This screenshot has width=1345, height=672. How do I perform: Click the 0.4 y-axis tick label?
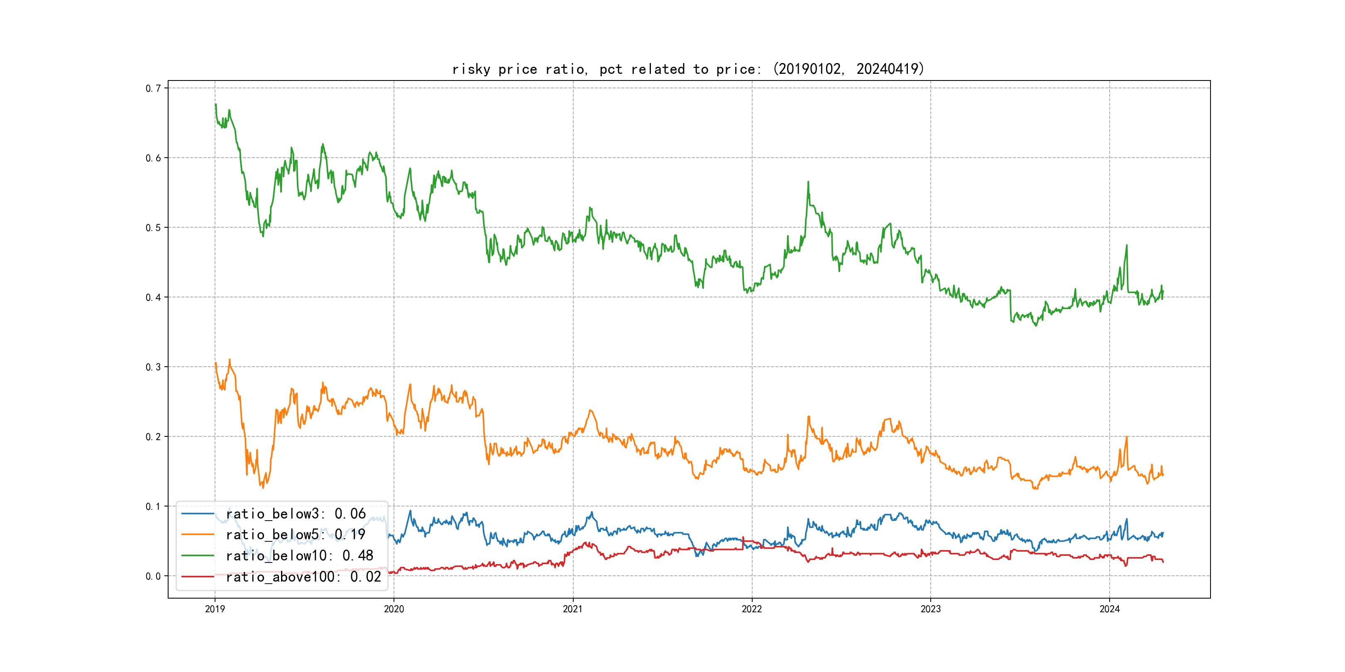coord(153,297)
